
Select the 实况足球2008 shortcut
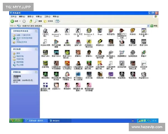coord(144,63)
